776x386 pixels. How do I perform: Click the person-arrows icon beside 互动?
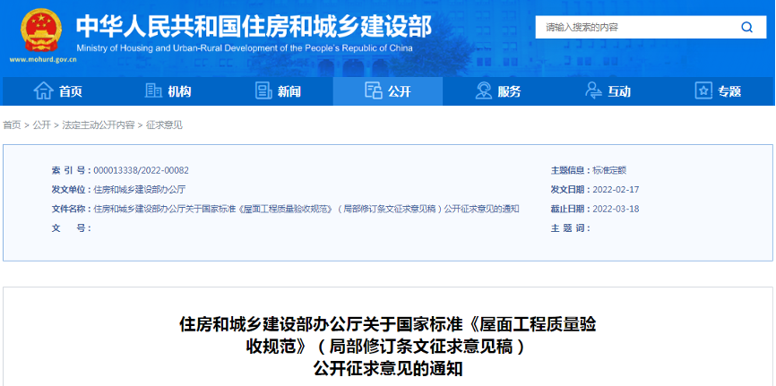(x=593, y=90)
